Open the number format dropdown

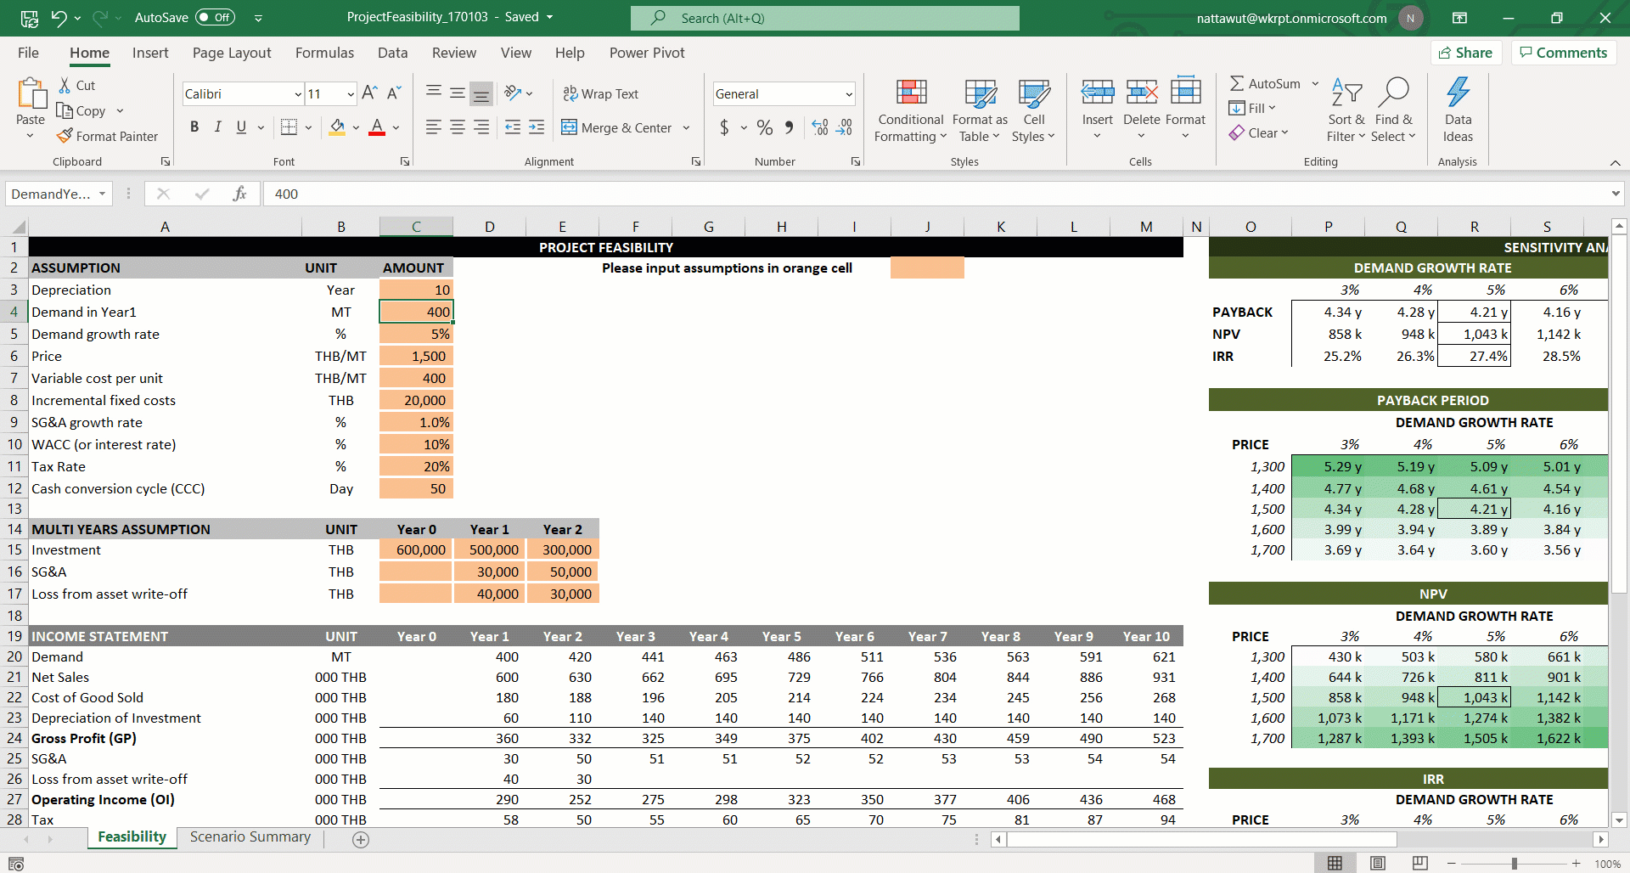point(849,93)
